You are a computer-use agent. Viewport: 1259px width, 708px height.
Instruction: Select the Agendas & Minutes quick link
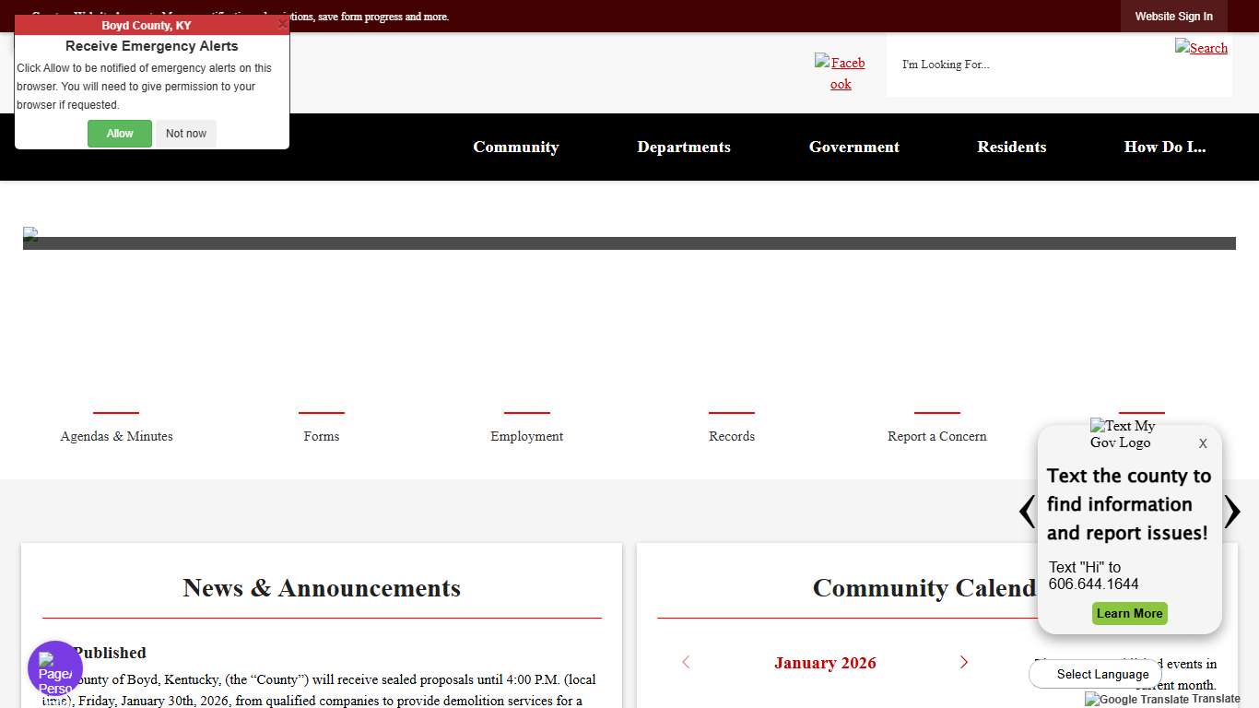(x=116, y=436)
